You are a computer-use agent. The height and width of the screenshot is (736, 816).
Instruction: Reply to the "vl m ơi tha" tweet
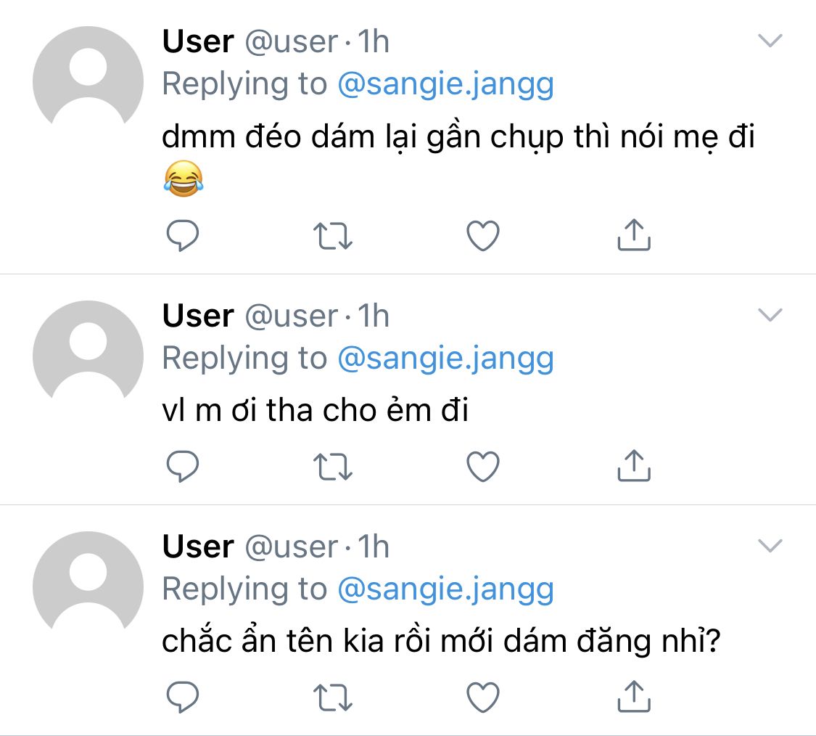tap(183, 467)
